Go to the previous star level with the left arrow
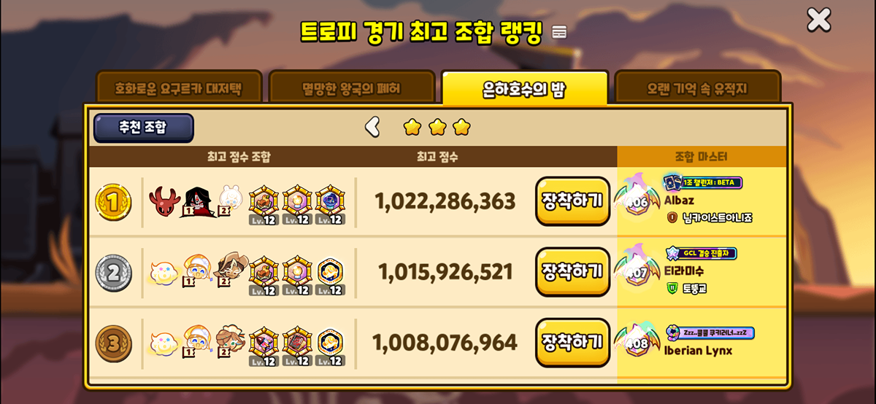Image resolution: width=876 pixels, height=404 pixels. coord(373,127)
